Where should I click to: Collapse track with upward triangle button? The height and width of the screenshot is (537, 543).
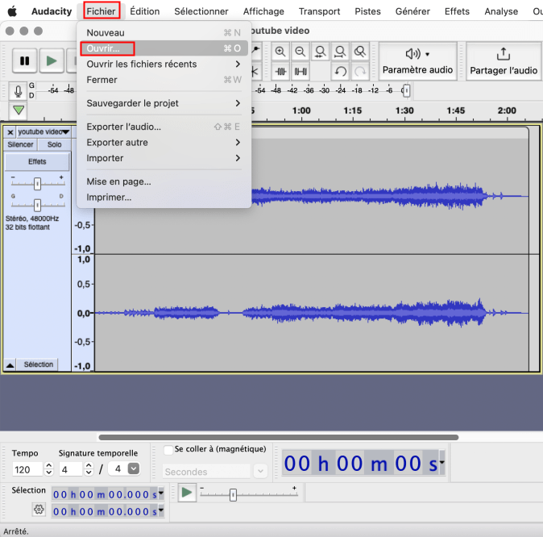tap(10, 364)
